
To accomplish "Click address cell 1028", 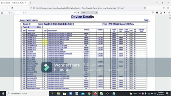I will 24,88.
